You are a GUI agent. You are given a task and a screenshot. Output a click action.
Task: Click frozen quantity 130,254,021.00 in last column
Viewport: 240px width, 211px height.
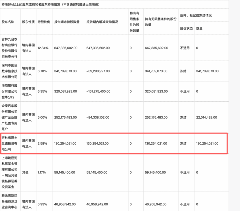(x=207, y=143)
